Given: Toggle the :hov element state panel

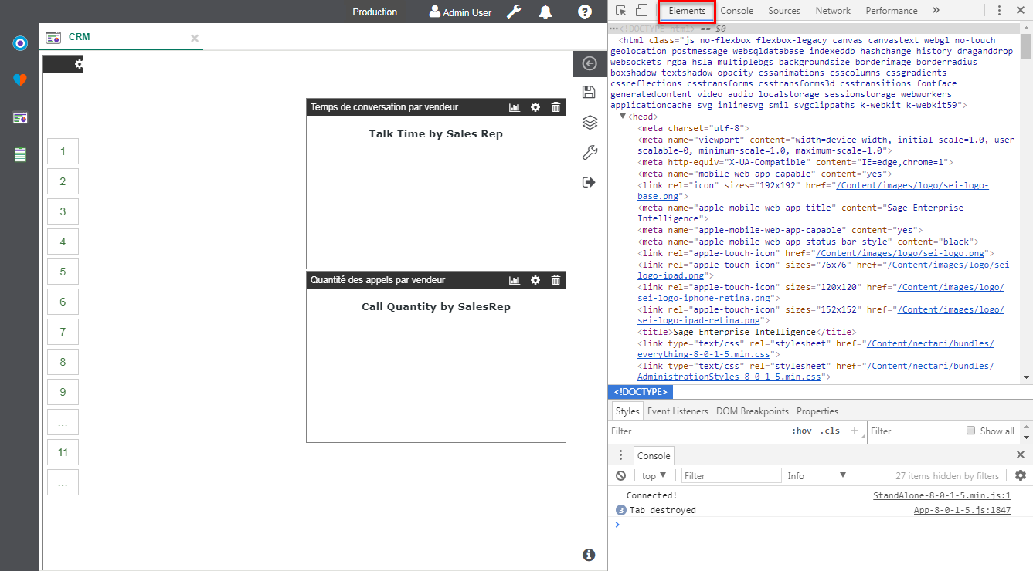Looking at the screenshot, I should point(801,431).
